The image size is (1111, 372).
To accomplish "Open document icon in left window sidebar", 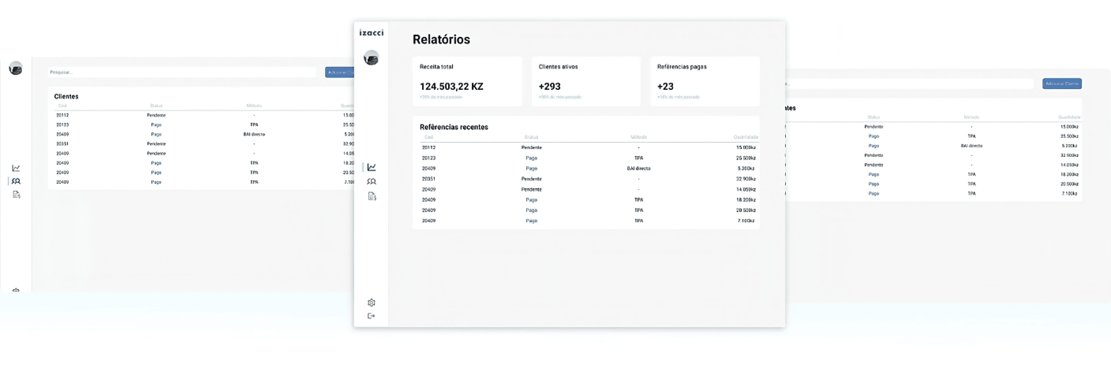I will (x=16, y=195).
